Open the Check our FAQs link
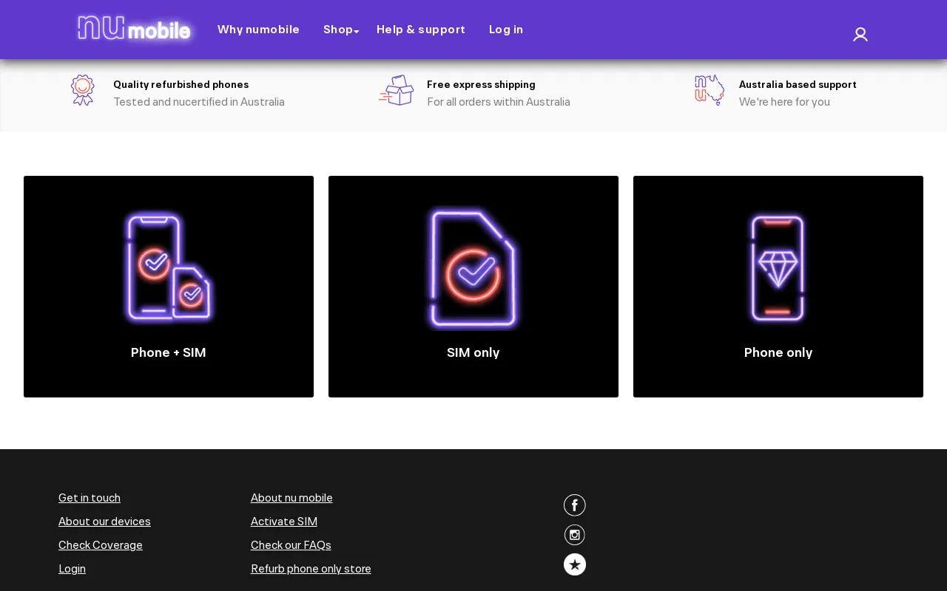 click(x=291, y=545)
